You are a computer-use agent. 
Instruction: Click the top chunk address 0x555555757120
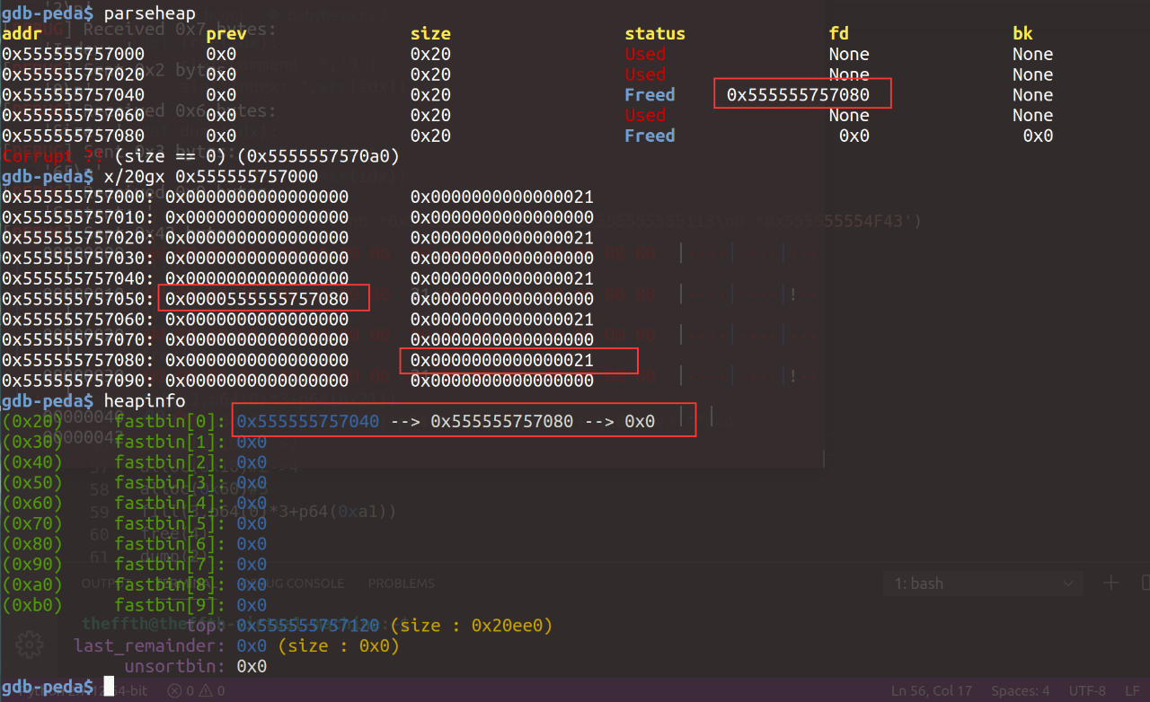(x=307, y=626)
